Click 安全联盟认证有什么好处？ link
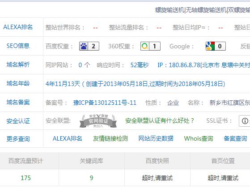250x189 pixels. (160, 120)
